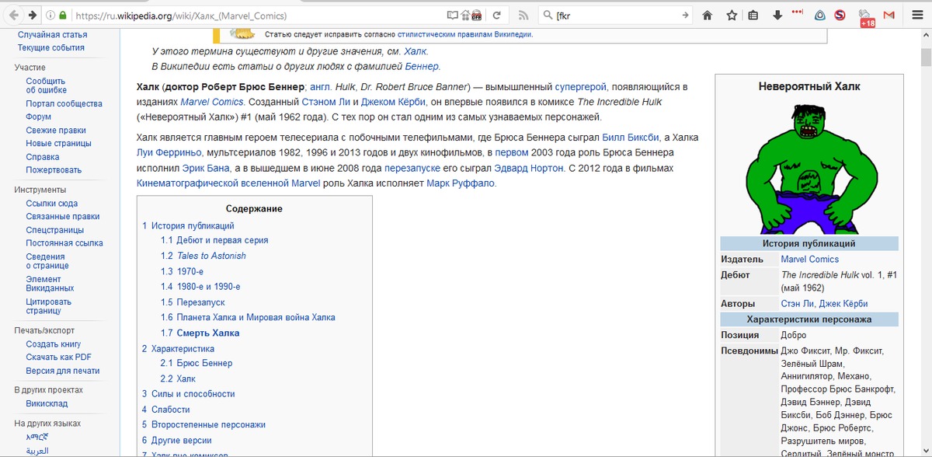Click the vertical page scrollbar
This screenshot has width=932, height=457.
coord(925,233)
